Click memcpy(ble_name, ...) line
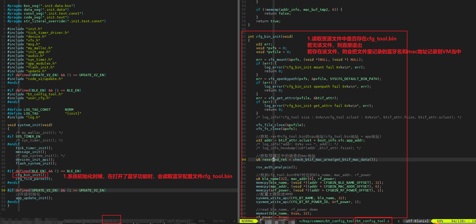 320,182
